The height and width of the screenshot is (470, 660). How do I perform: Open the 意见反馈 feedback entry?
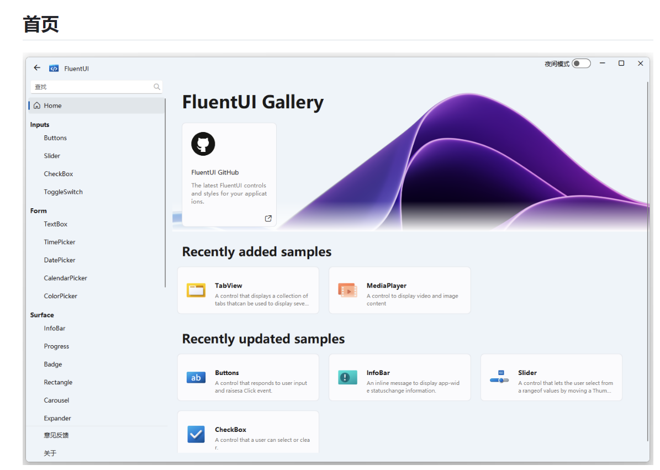[56, 435]
